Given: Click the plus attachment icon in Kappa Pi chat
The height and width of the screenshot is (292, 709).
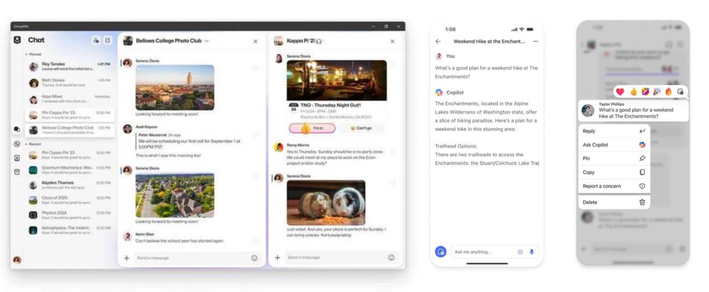Looking at the screenshot, I should pyautogui.click(x=277, y=258).
